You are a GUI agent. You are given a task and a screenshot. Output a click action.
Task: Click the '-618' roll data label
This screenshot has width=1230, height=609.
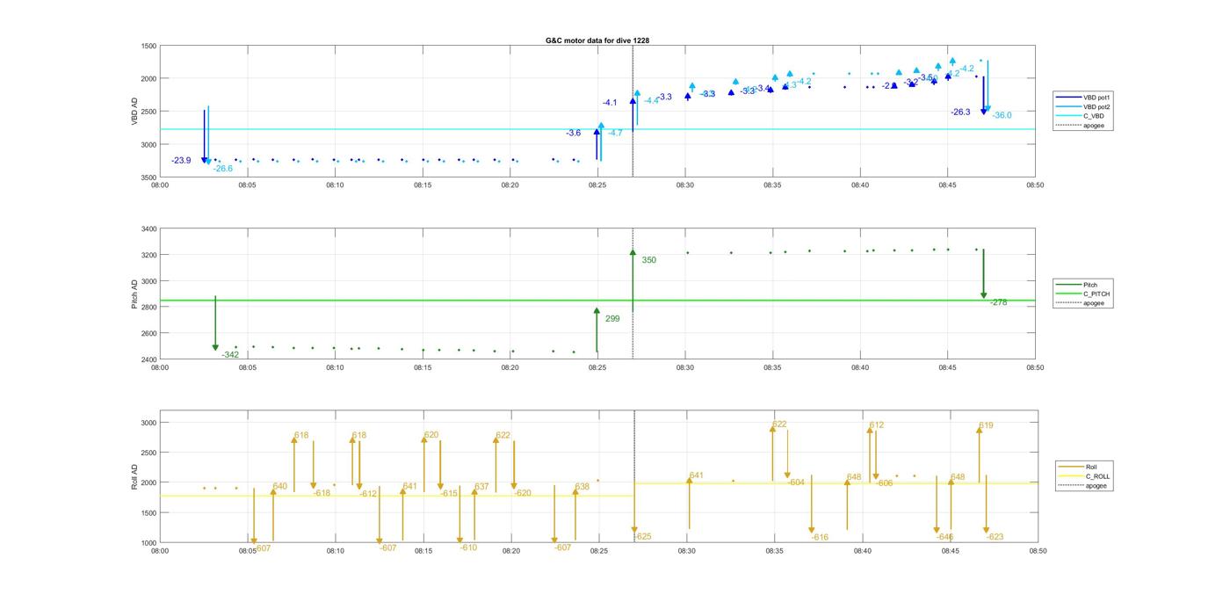click(322, 494)
